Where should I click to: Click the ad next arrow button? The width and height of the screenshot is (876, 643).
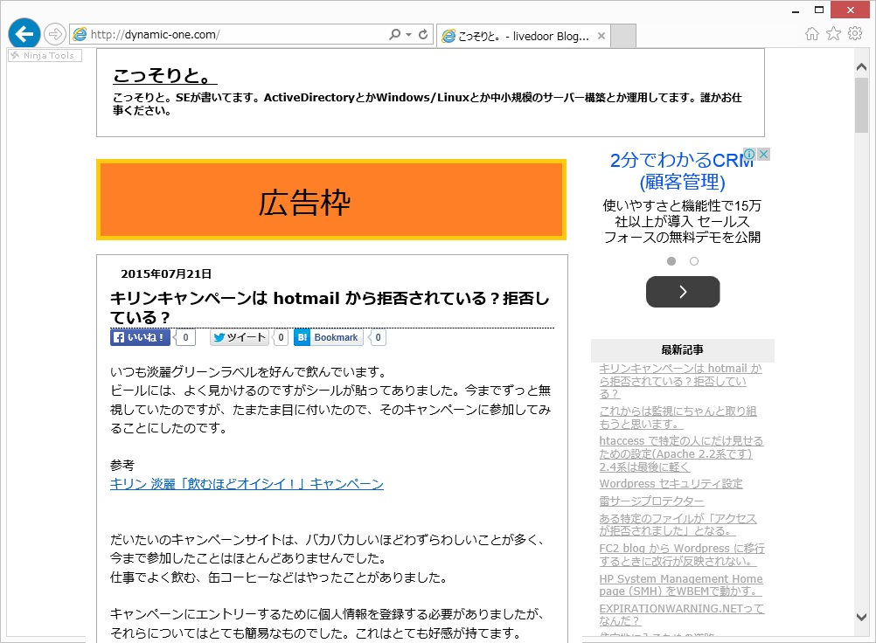pyautogui.click(x=683, y=292)
